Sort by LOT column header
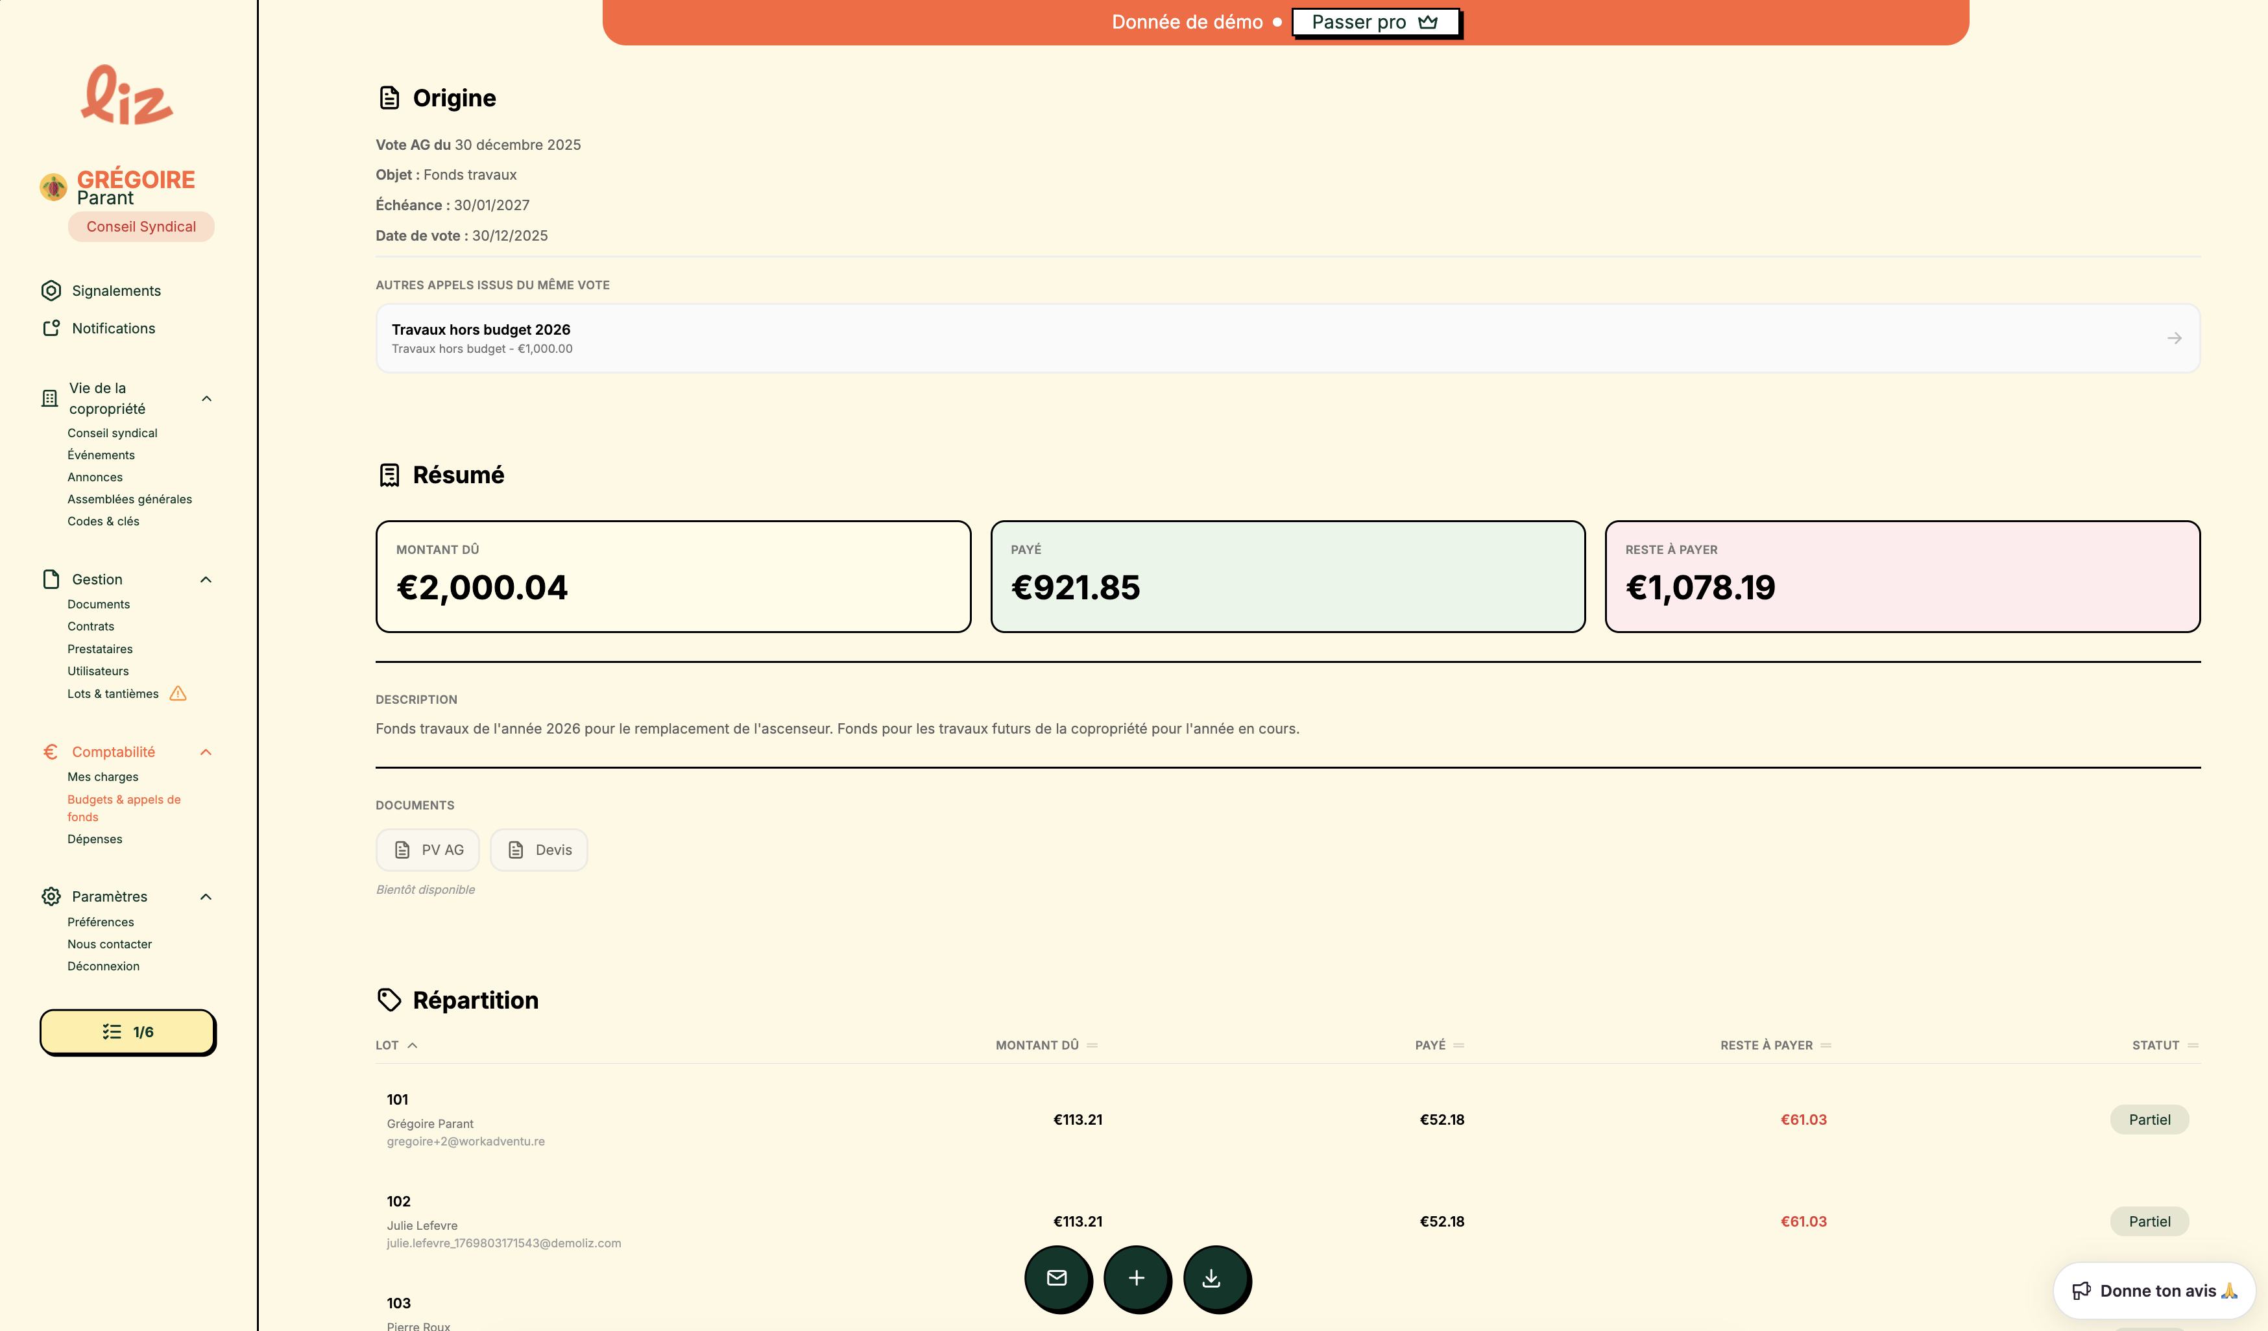The image size is (2268, 1331). (397, 1045)
